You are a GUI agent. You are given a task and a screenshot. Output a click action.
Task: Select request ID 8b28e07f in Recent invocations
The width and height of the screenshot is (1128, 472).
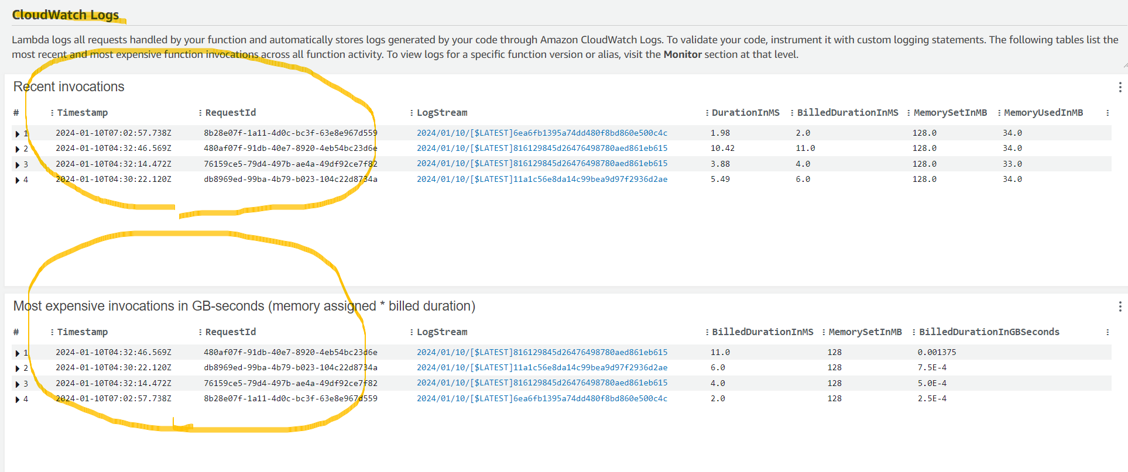click(x=290, y=133)
